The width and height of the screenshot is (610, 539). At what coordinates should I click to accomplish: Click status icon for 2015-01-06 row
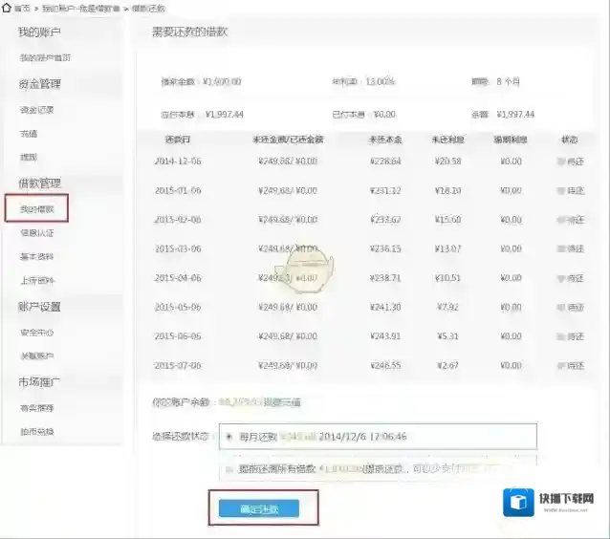[x=561, y=190]
